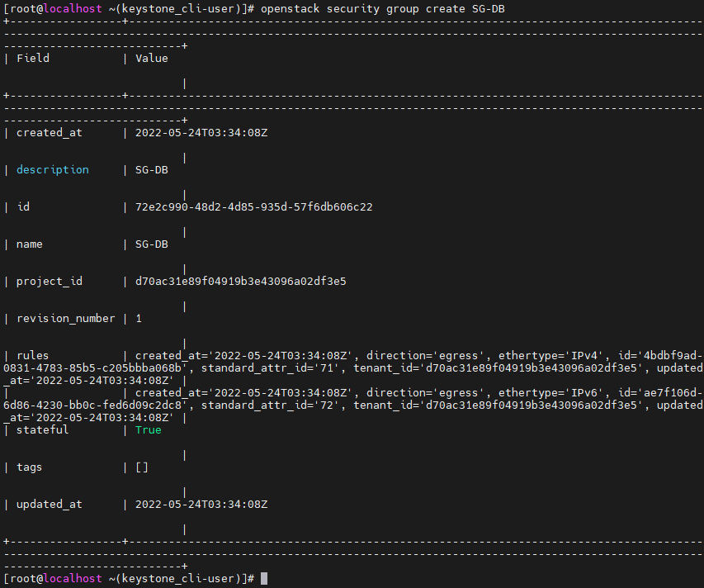Screen dimensions: 704x588
Task: Click the description value 'SG-DB'
Action: coord(152,170)
